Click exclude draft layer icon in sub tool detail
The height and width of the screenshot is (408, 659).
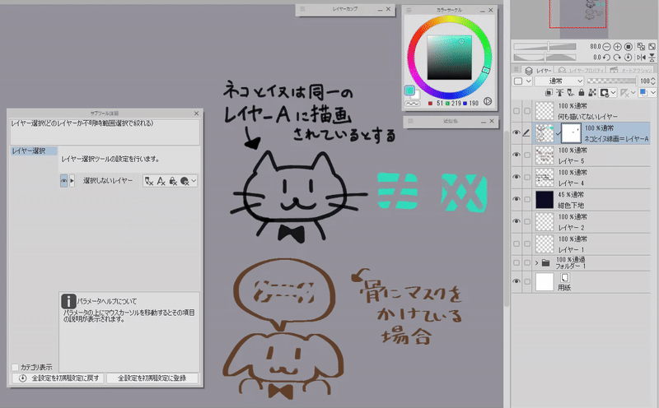149,181
